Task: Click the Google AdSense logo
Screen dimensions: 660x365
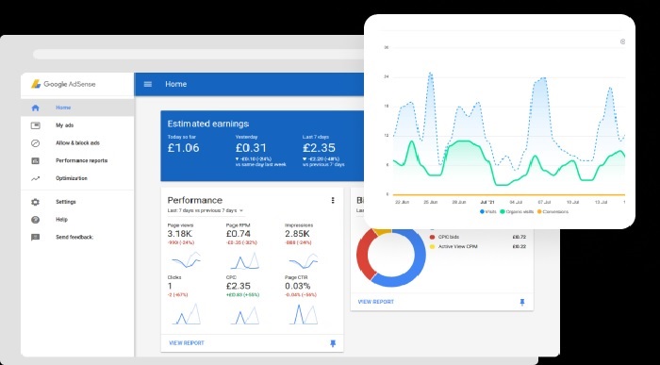Action: click(x=63, y=84)
